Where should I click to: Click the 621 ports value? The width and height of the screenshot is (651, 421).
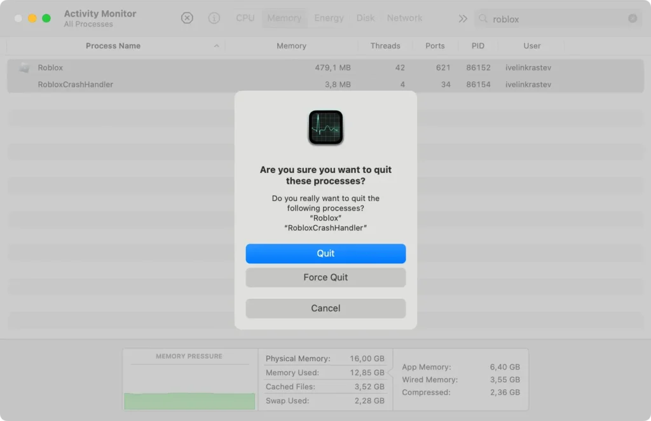(443, 67)
